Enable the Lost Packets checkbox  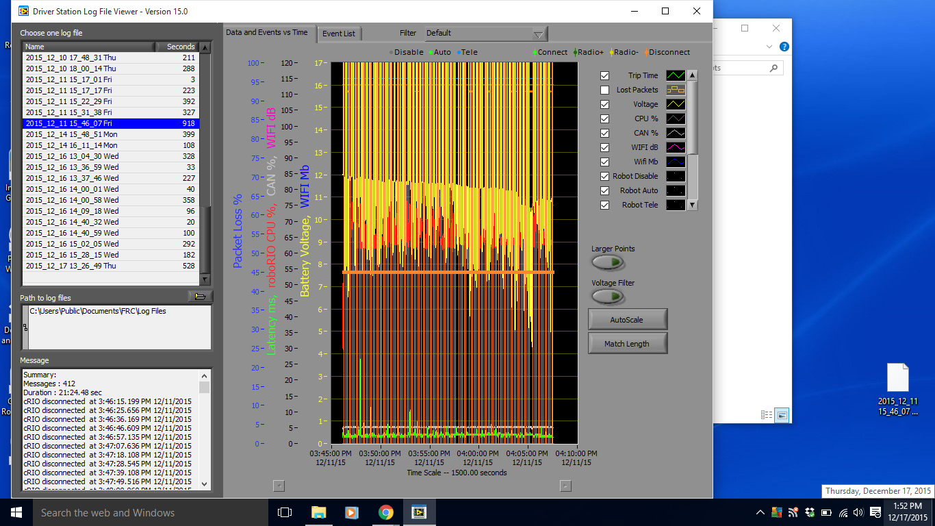click(x=604, y=90)
